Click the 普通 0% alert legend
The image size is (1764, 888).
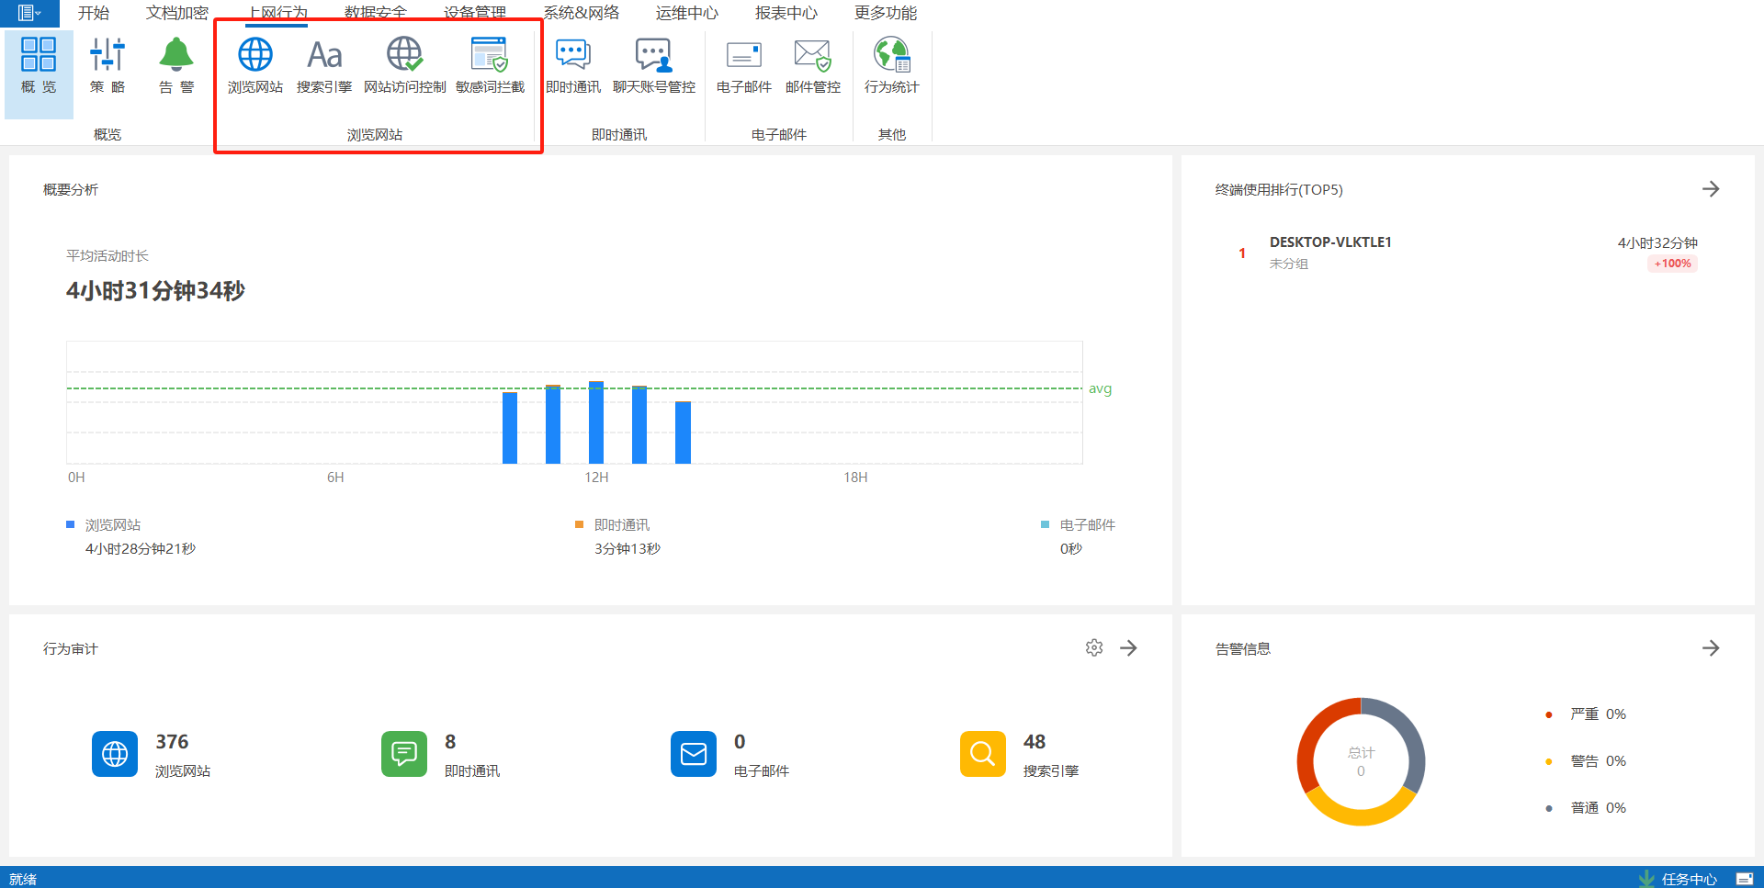coord(1587,808)
